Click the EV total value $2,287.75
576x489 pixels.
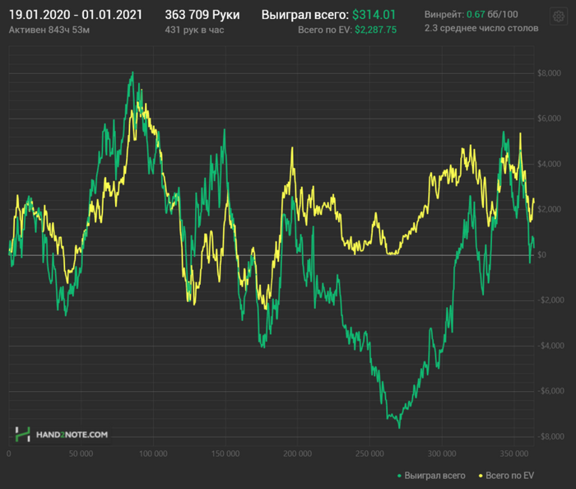pyautogui.click(x=375, y=30)
